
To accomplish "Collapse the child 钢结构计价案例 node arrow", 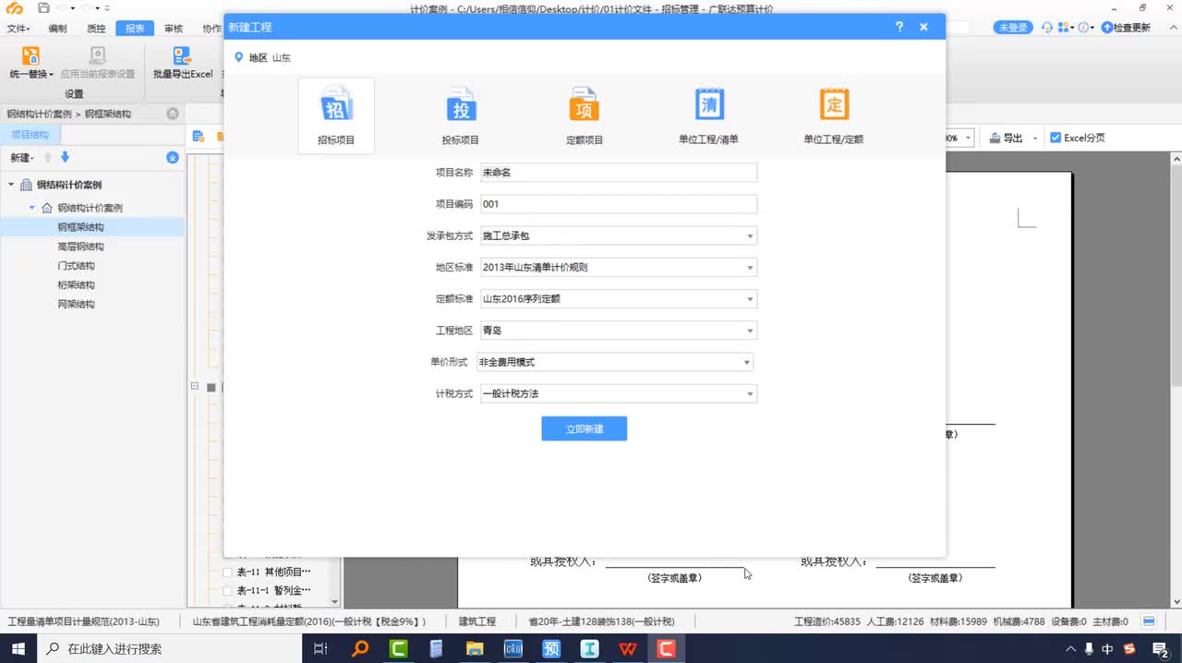I will point(32,208).
